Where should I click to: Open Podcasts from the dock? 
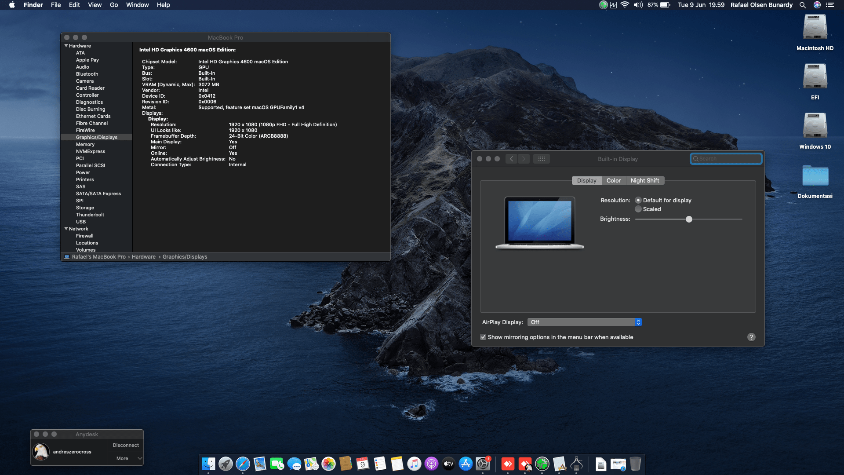(x=431, y=464)
